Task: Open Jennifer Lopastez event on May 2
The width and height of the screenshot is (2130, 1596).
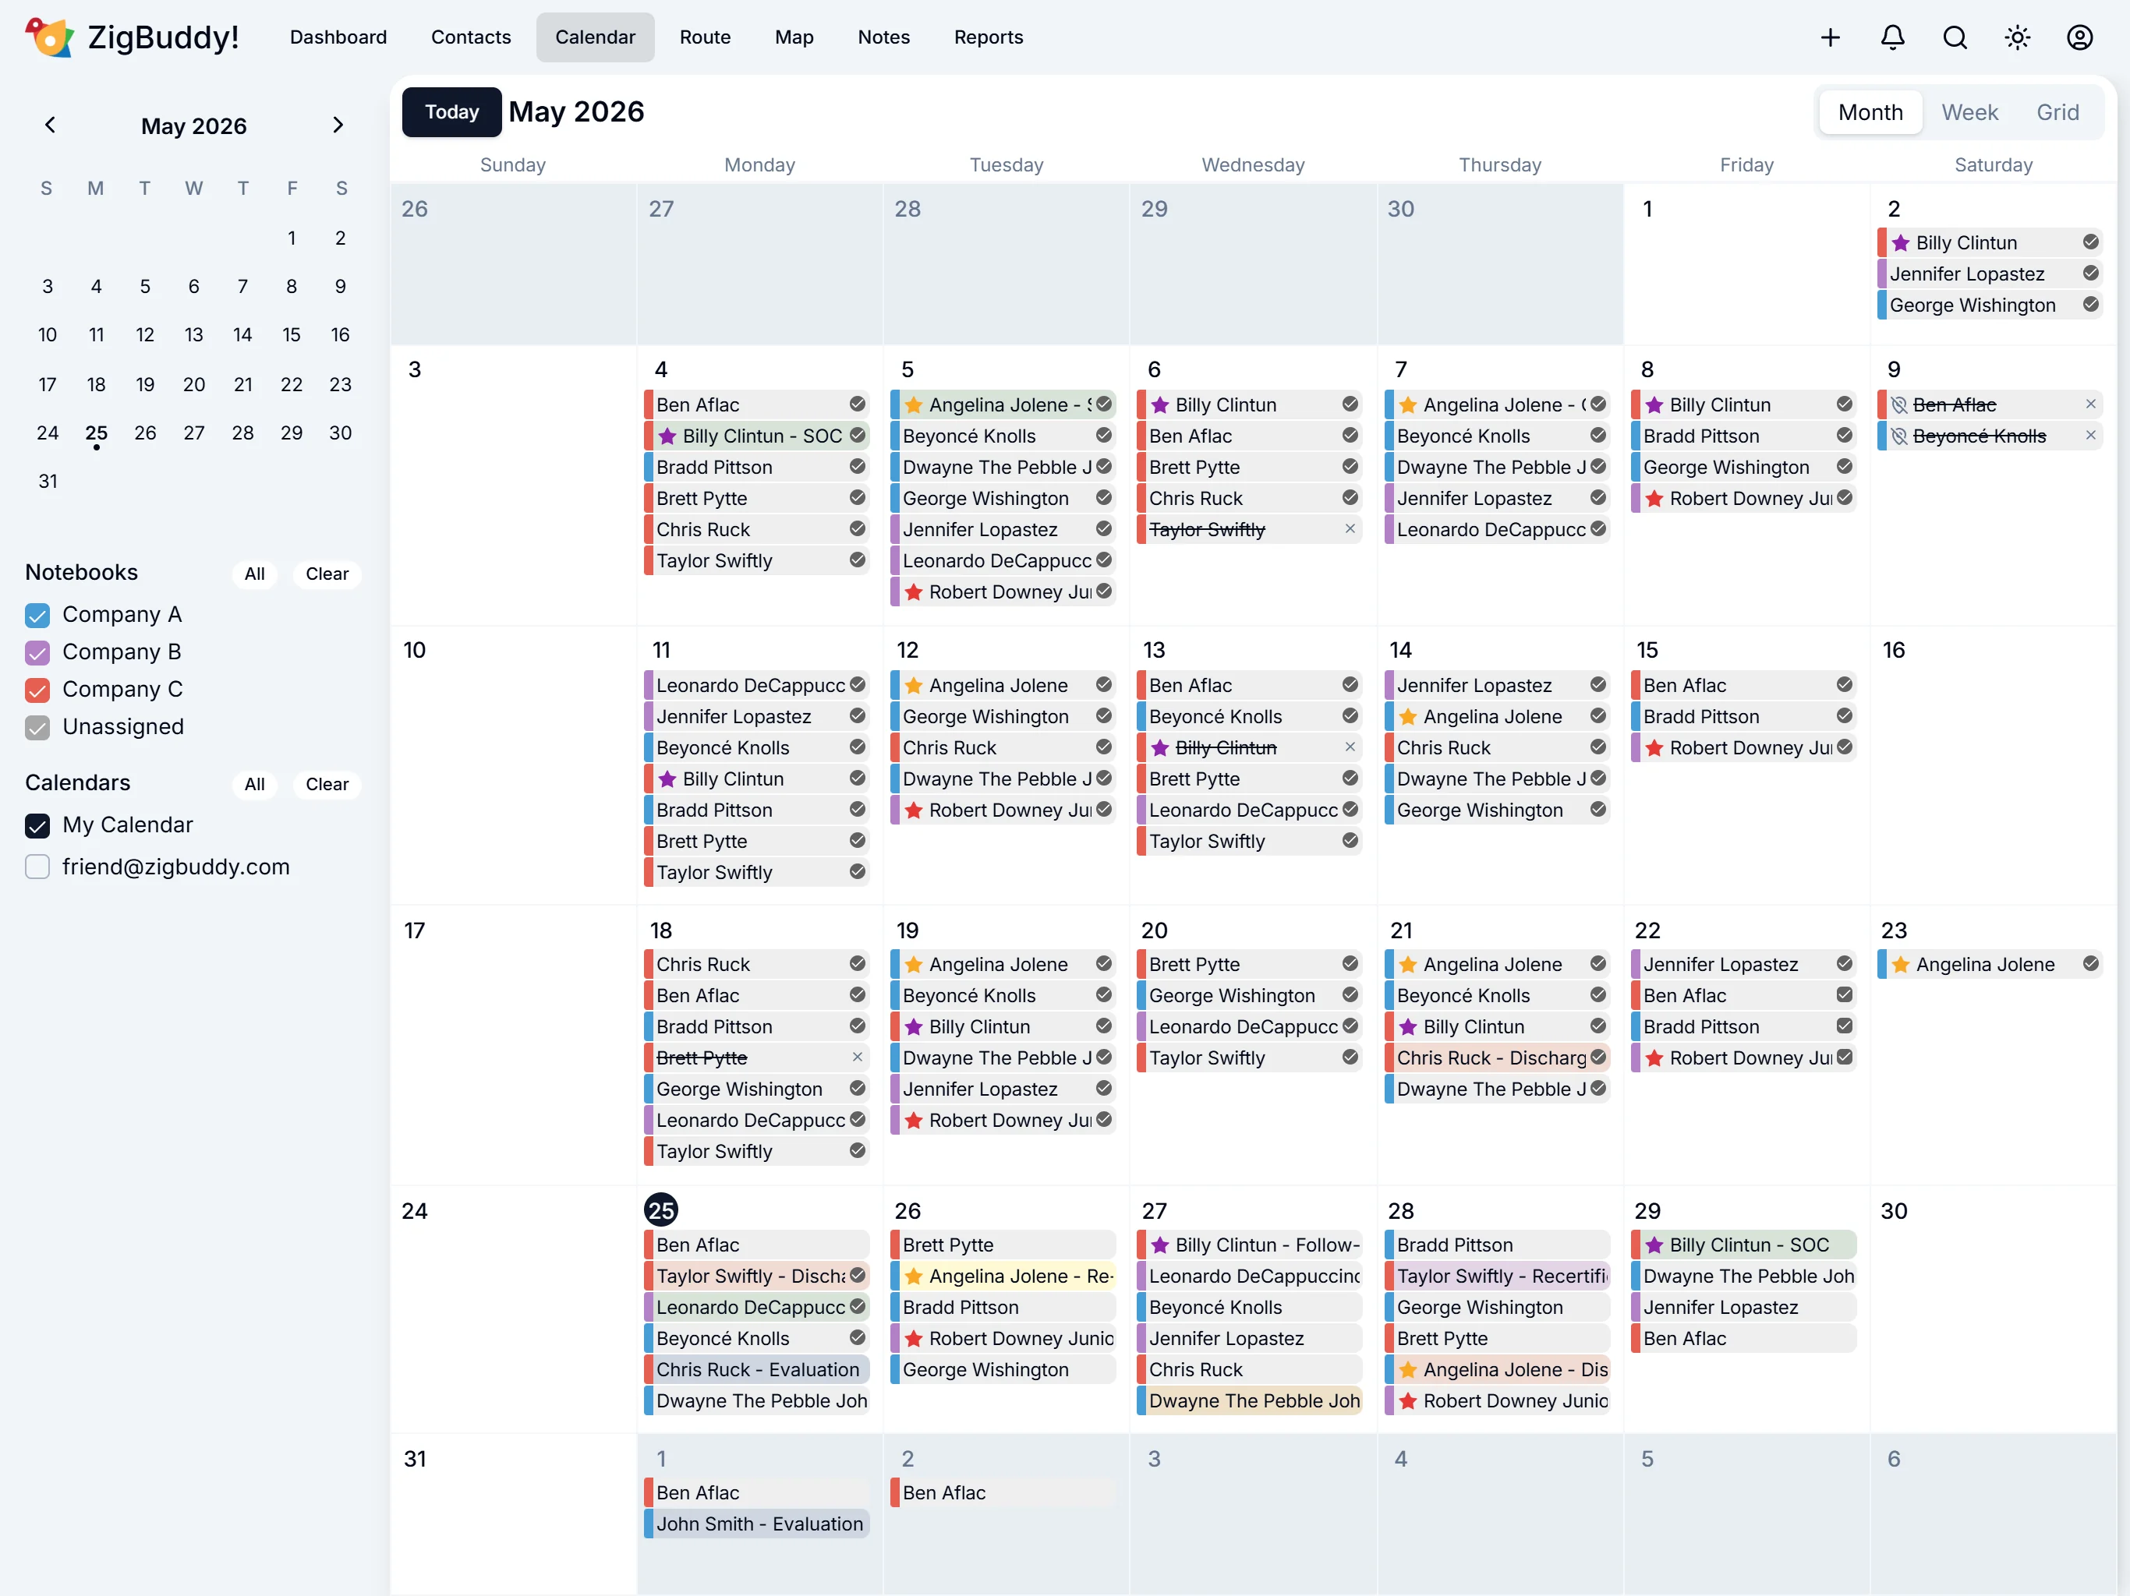Action: click(1990, 274)
